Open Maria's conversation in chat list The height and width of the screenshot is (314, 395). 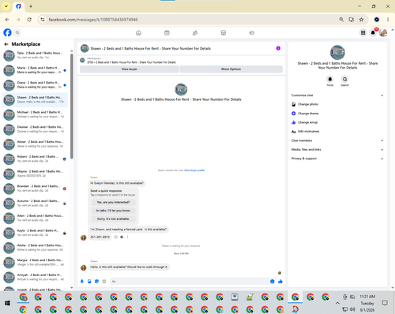pyautogui.click(x=35, y=70)
